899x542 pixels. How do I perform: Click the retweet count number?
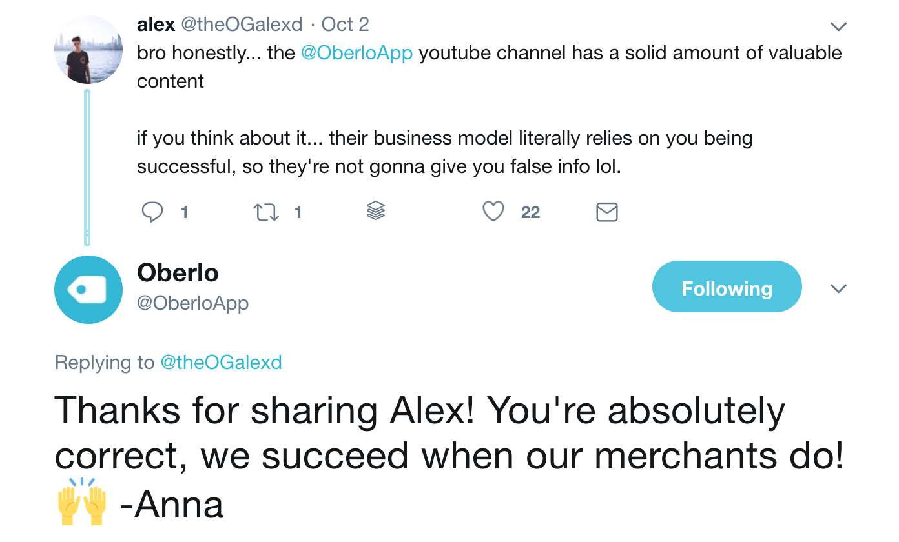click(298, 212)
